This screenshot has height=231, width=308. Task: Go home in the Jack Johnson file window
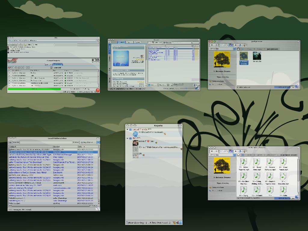pyautogui.click(x=244, y=45)
